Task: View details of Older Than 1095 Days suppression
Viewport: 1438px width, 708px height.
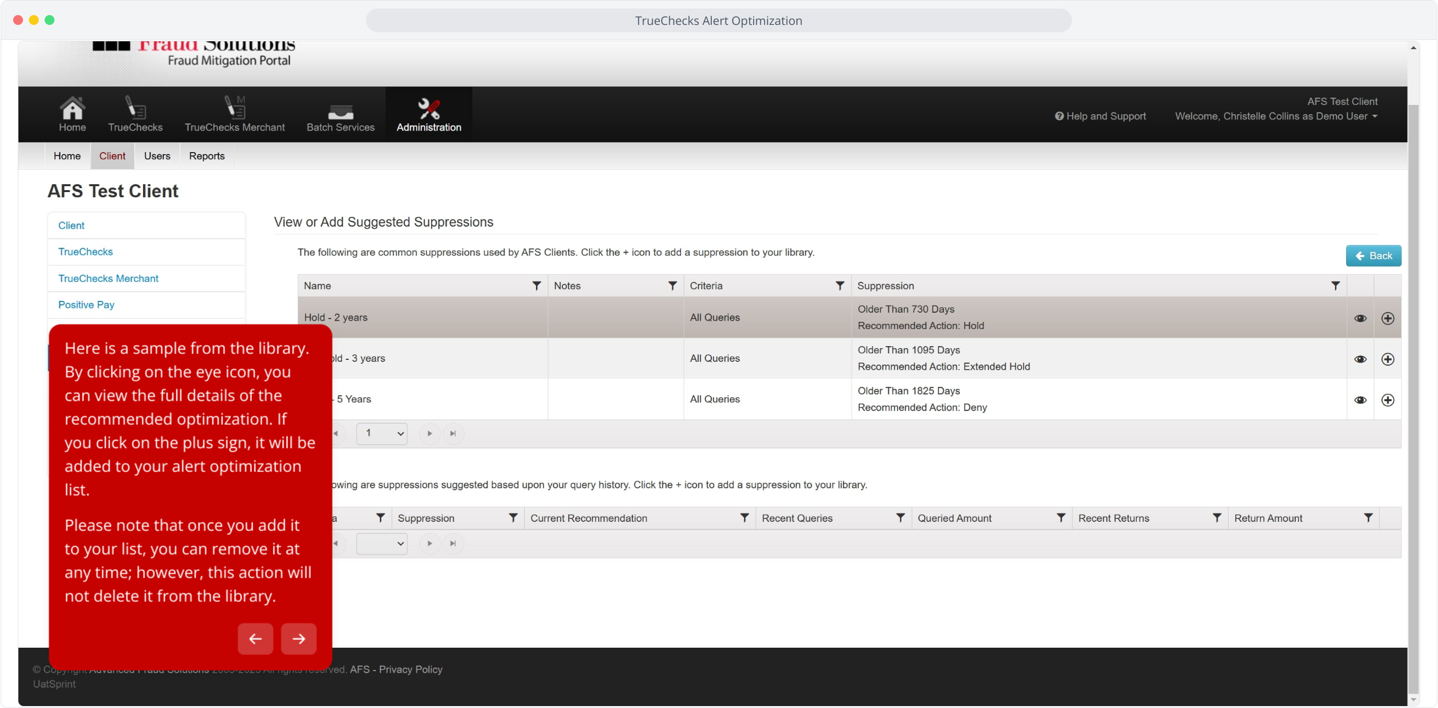Action: (x=1361, y=359)
